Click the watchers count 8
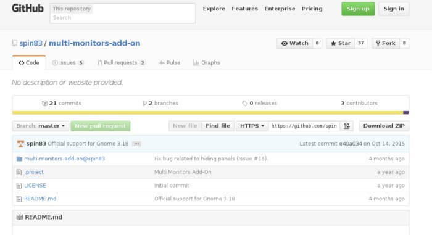 317,43
